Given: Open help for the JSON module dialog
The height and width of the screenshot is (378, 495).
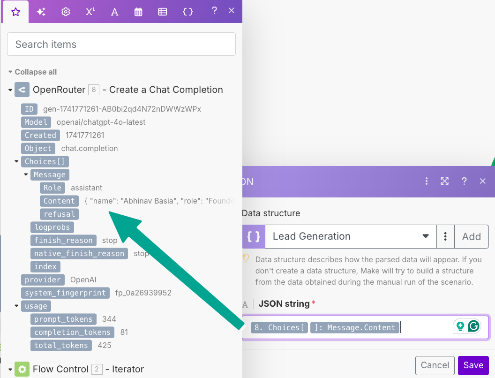Looking at the screenshot, I should pos(464,181).
